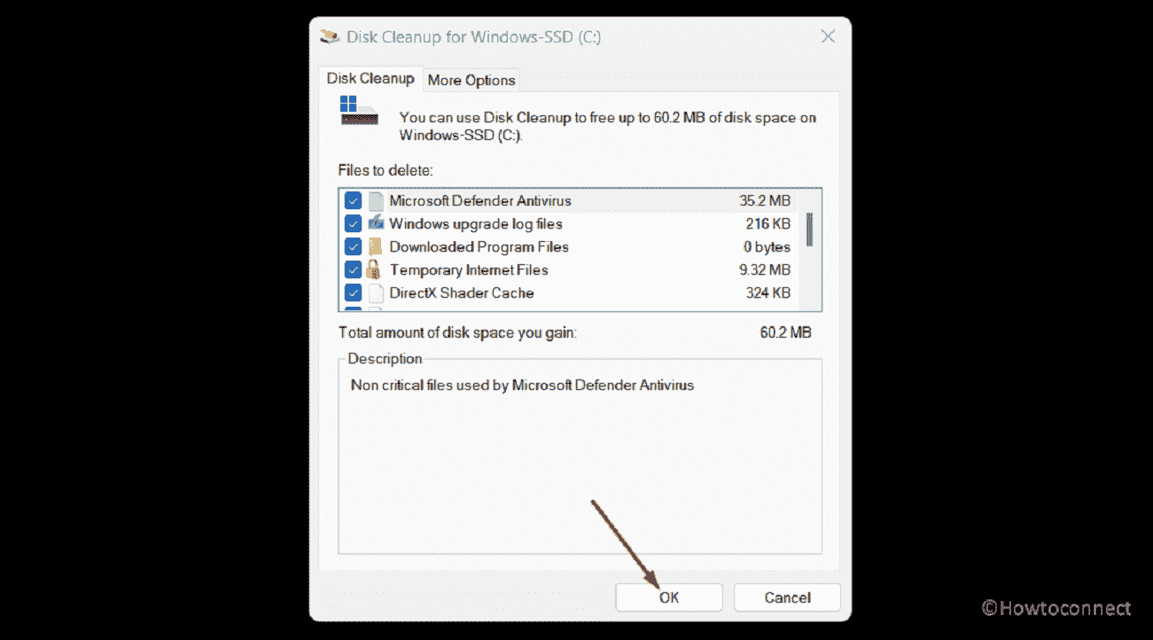Click the Downloaded Program Files folder icon
This screenshot has height=640, width=1153.
[376, 246]
